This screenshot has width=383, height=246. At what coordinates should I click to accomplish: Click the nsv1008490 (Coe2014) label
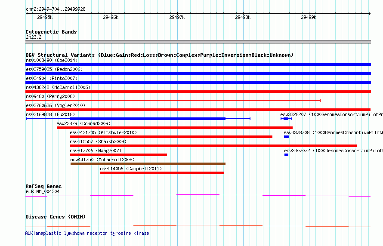pyautogui.click(x=52, y=60)
